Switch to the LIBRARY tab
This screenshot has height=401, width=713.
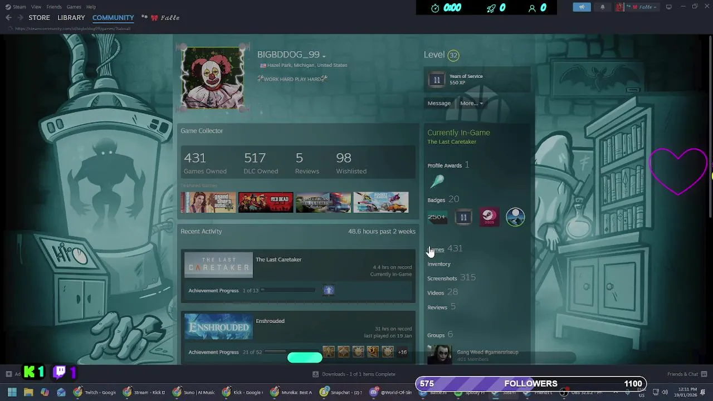[71, 18]
